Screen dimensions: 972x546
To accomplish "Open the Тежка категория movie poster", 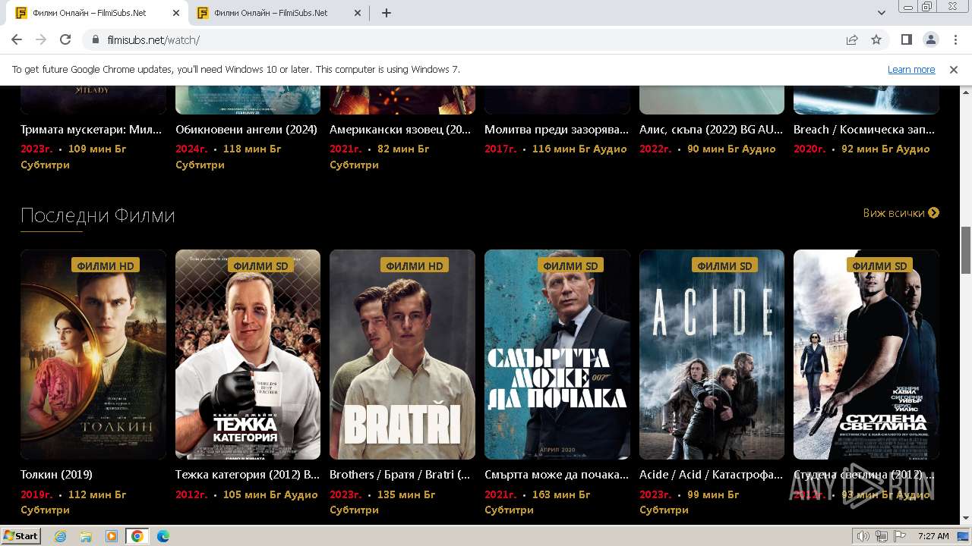I will (x=248, y=354).
